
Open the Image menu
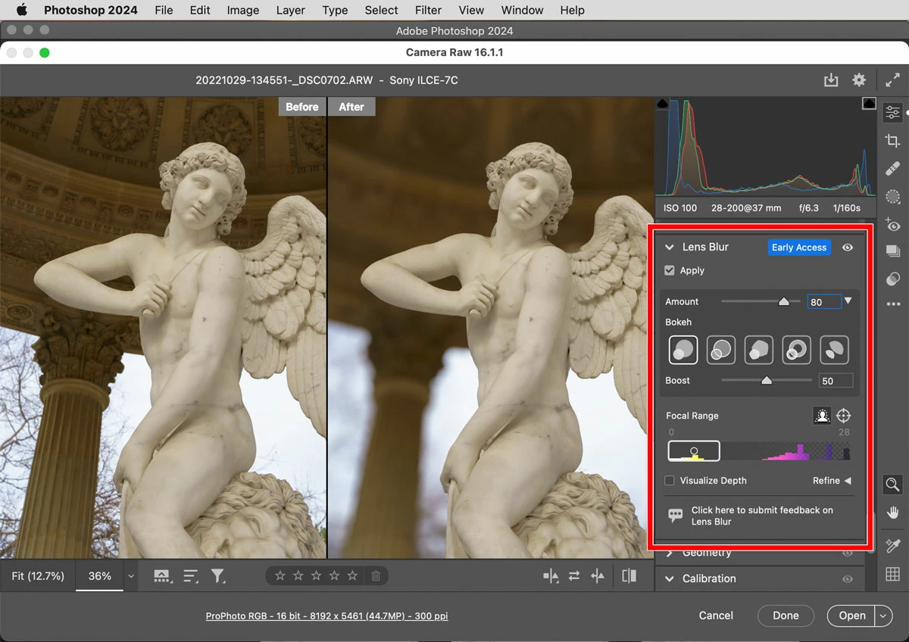243,10
